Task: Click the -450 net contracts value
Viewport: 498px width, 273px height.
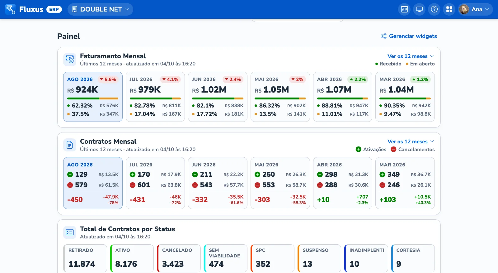Action: (75, 200)
